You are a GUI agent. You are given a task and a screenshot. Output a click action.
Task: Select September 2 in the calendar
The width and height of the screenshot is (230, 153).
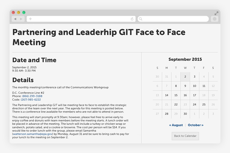pyautogui.click(x=185, y=77)
